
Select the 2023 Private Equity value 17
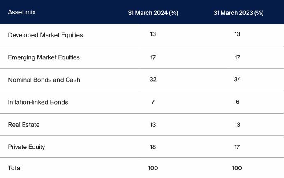[237, 147]
